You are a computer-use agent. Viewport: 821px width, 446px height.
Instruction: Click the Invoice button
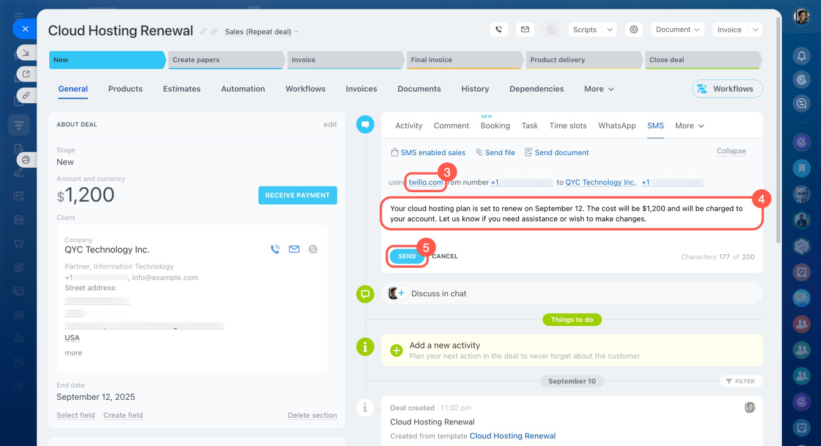(x=729, y=29)
